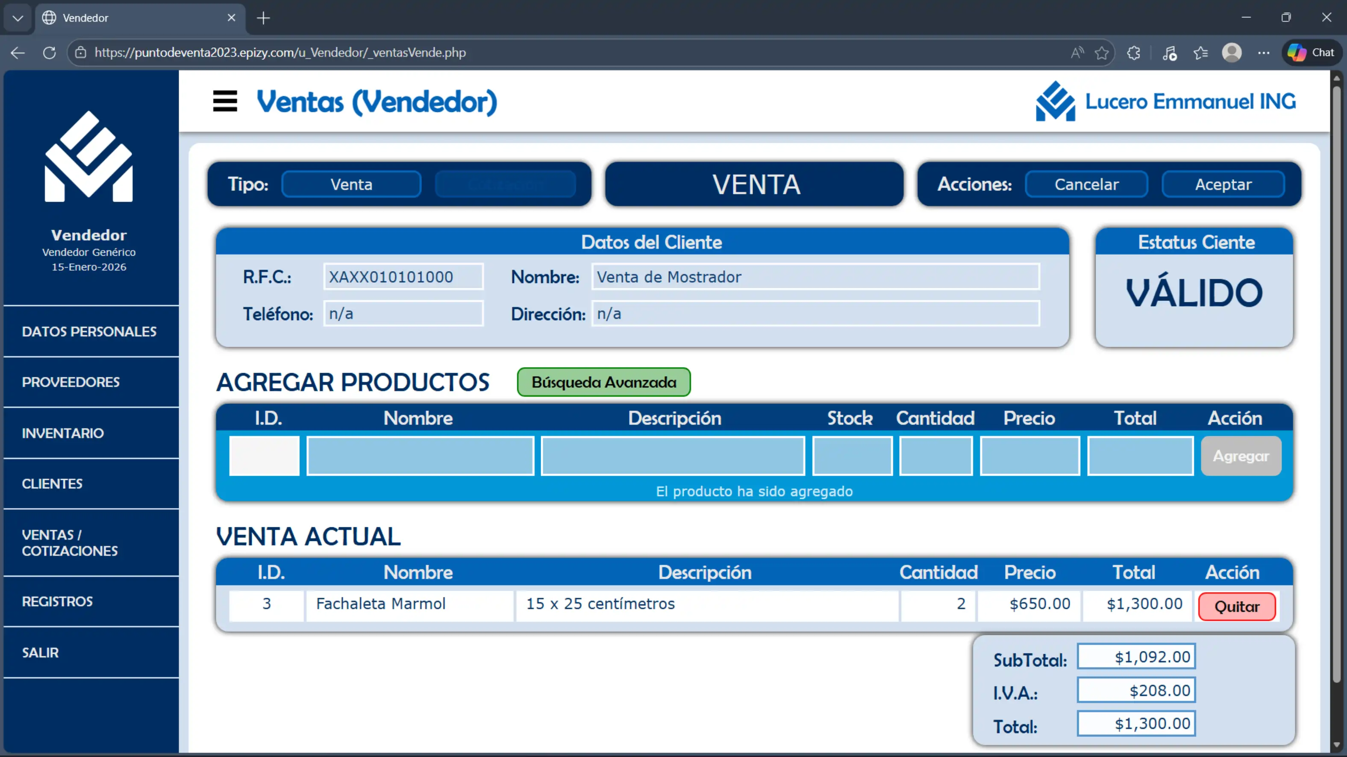Select the Venta sale type
Image resolution: width=1347 pixels, height=757 pixels.
pos(351,184)
